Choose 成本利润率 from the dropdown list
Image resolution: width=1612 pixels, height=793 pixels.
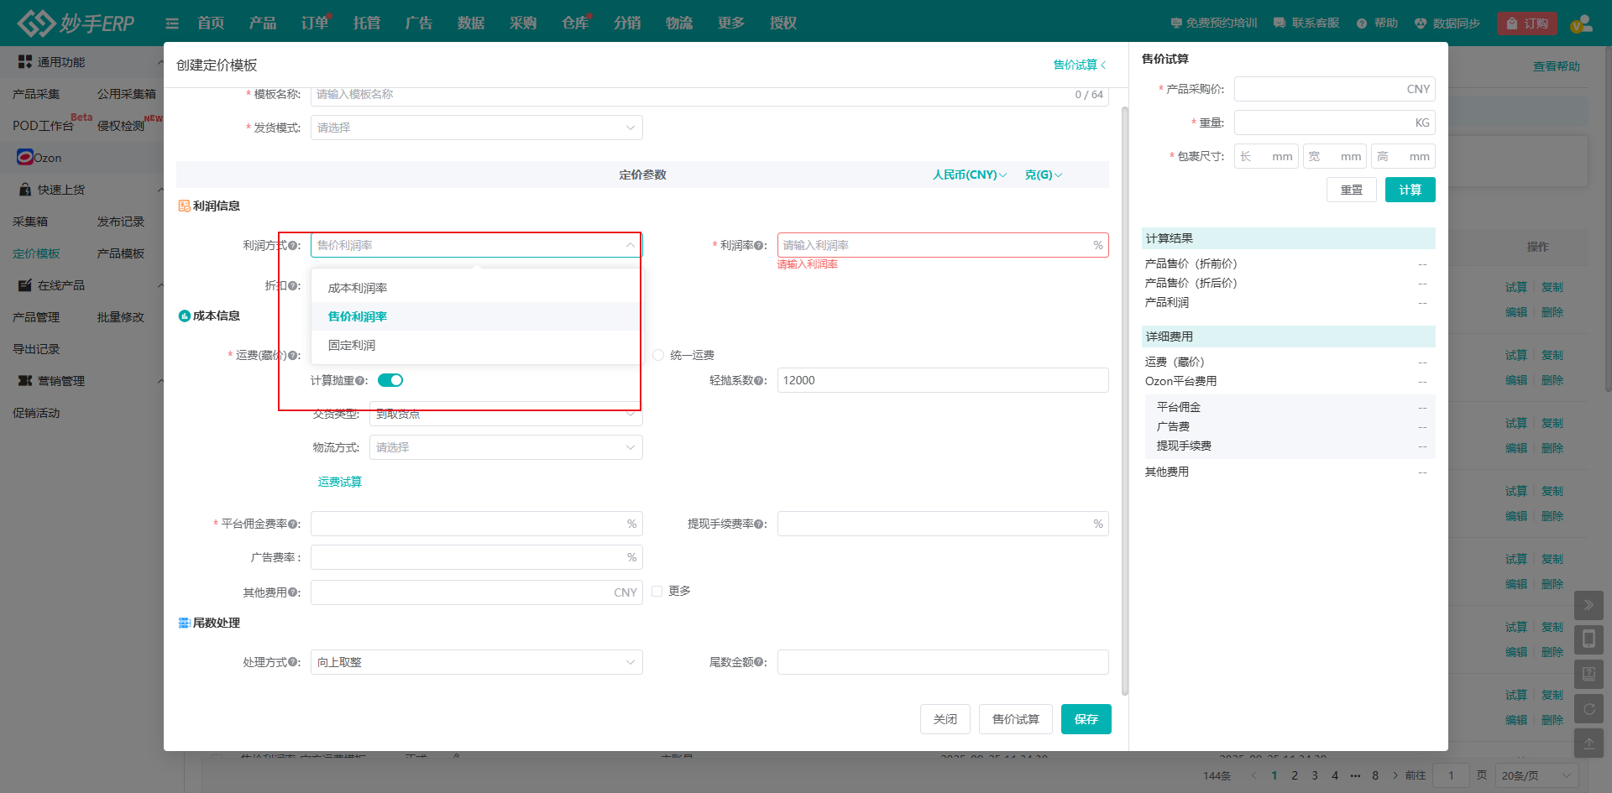[358, 288]
